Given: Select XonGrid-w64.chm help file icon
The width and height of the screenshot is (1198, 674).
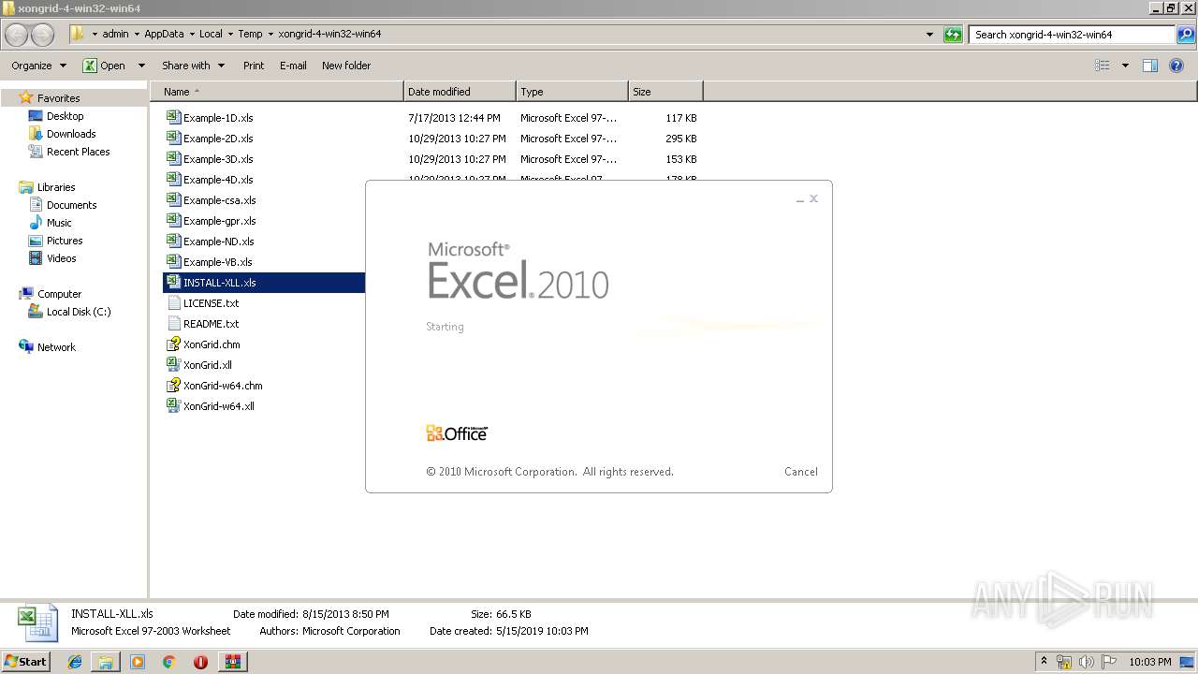Looking at the screenshot, I should point(173,385).
